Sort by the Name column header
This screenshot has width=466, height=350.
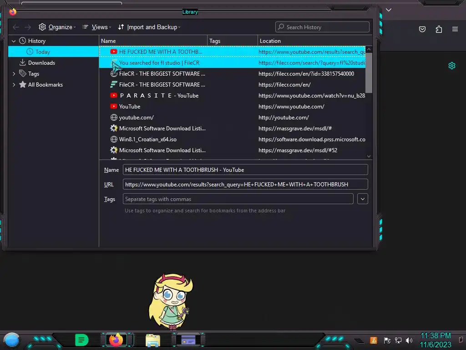coord(153,41)
